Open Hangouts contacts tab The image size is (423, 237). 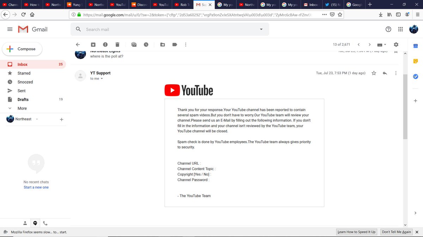[x=25, y=223]
